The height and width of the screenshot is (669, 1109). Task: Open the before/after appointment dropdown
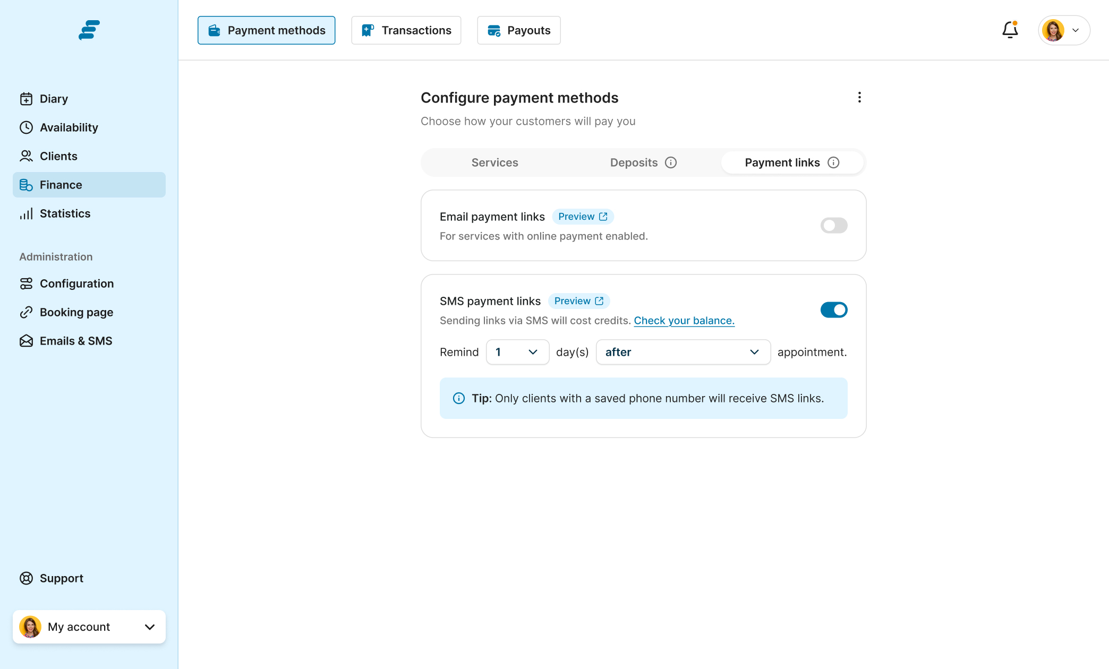pos(683,352)
